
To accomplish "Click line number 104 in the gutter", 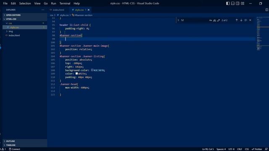I will click(x=53, y=56).
